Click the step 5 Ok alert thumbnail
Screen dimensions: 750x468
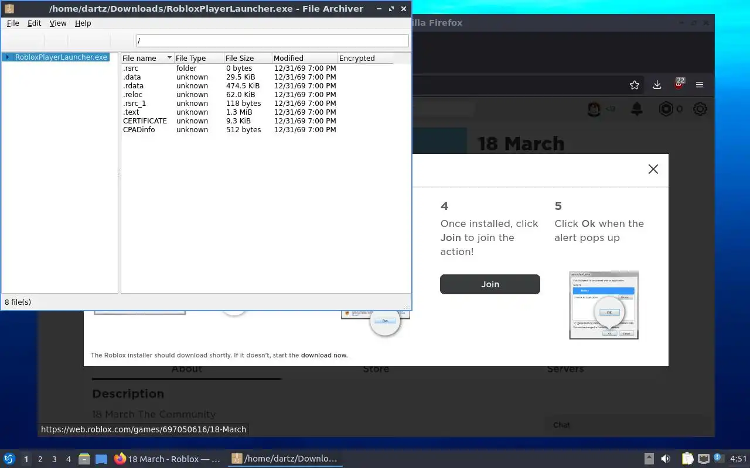pos(604,305)
